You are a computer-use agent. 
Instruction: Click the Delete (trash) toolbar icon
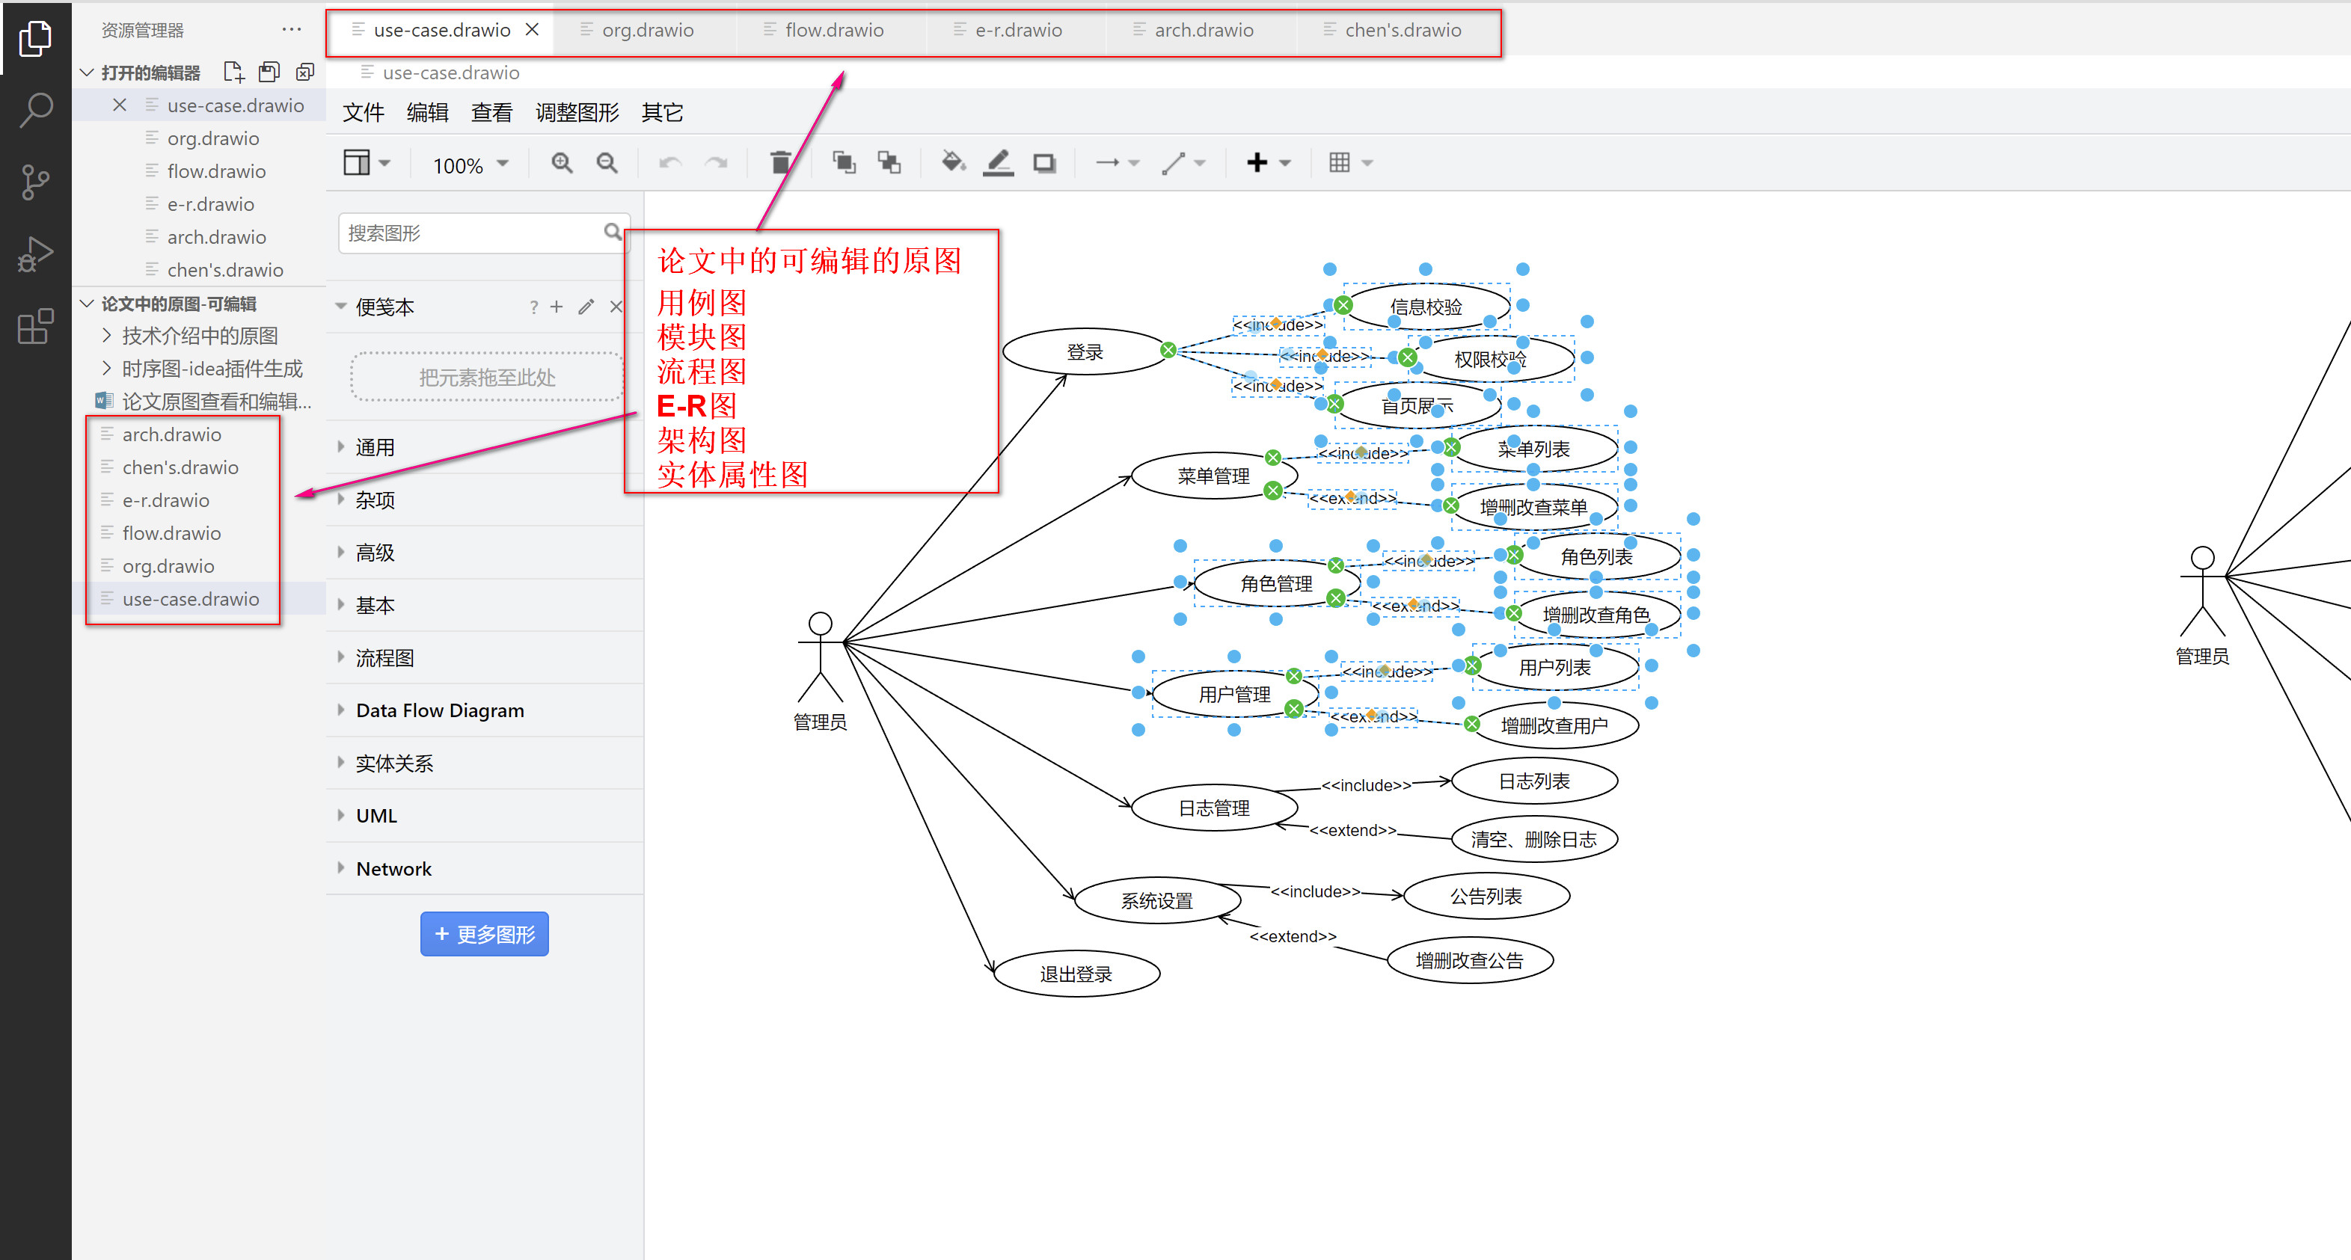pos(780,162)
